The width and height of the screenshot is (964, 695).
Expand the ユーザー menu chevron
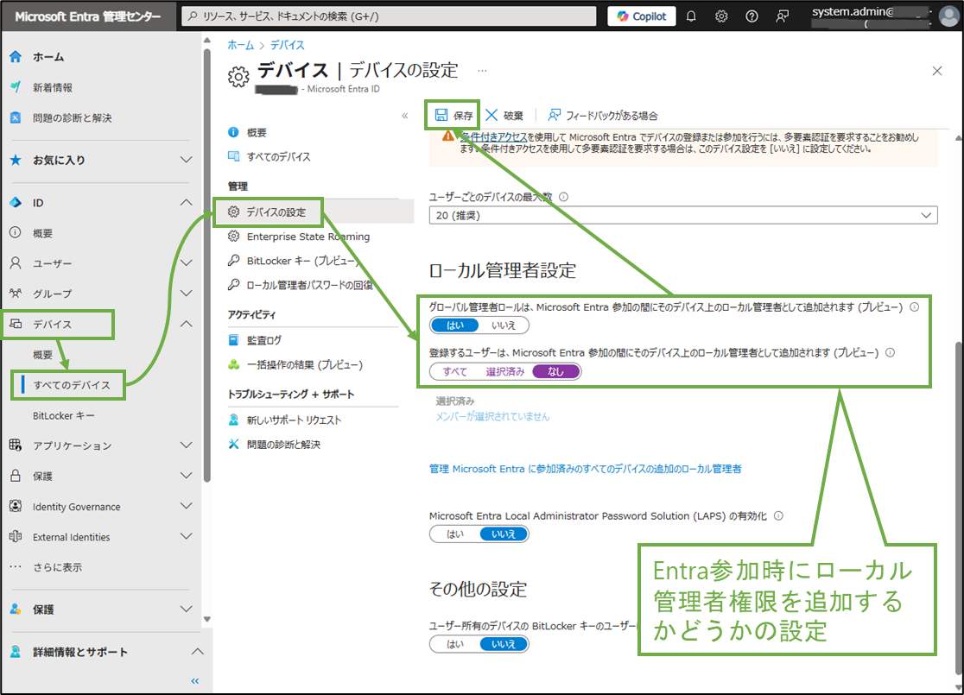(x=186, y=263)
